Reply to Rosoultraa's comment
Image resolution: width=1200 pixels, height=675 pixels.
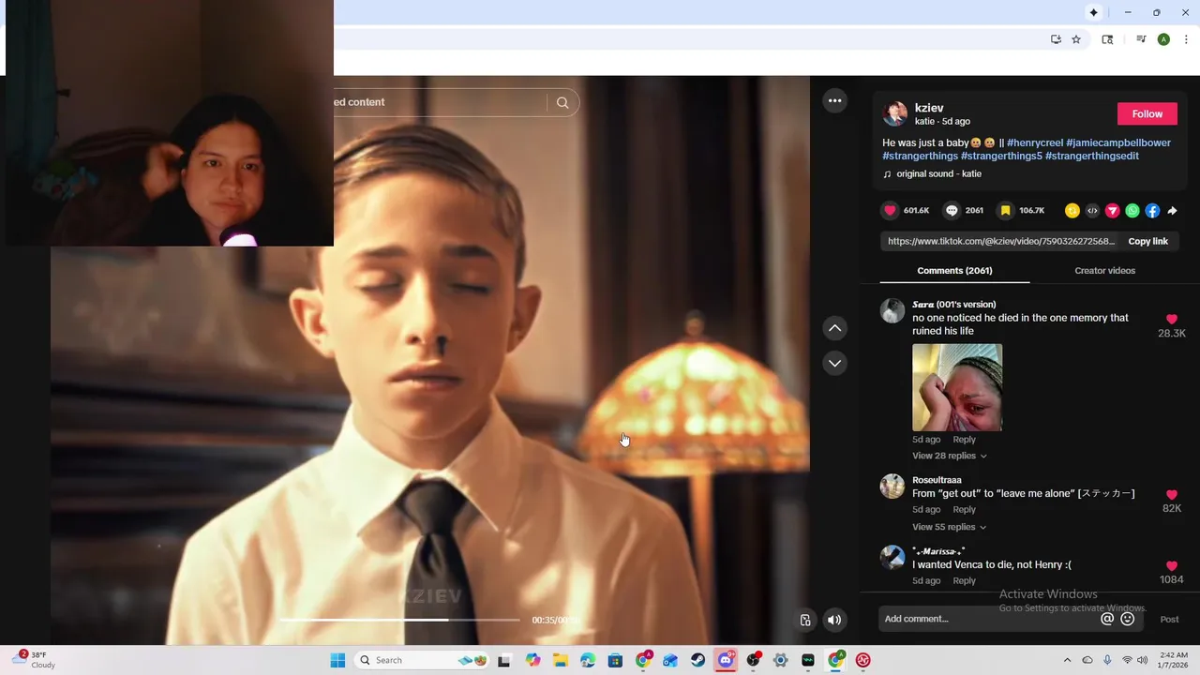pos(964,510)
